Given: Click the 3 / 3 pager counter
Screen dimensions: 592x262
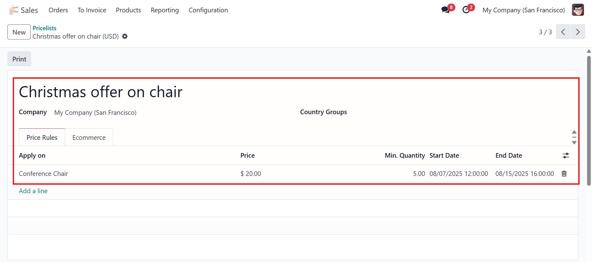Looking at the screenshot, I should [x=545, y=32].
